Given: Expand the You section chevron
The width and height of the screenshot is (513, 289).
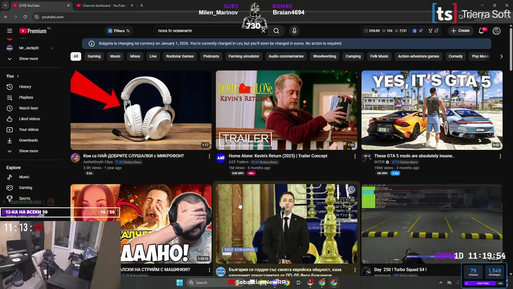Looking at the screenshot, I should coord(18,76).
